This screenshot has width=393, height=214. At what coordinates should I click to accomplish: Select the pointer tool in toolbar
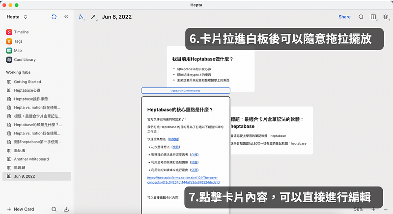[x=81, y=17]
